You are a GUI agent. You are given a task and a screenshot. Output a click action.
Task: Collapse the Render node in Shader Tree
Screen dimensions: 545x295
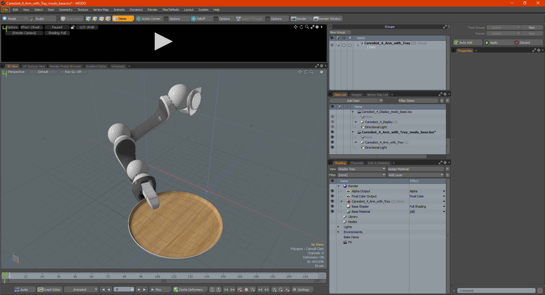pos(339,186)
